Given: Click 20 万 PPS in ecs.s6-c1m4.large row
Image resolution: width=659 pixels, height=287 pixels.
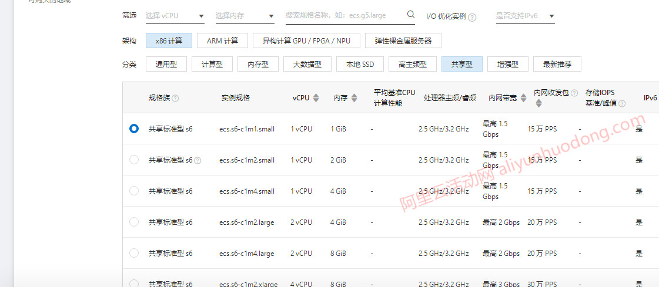Looking at the screenshot, I should 542,254.
